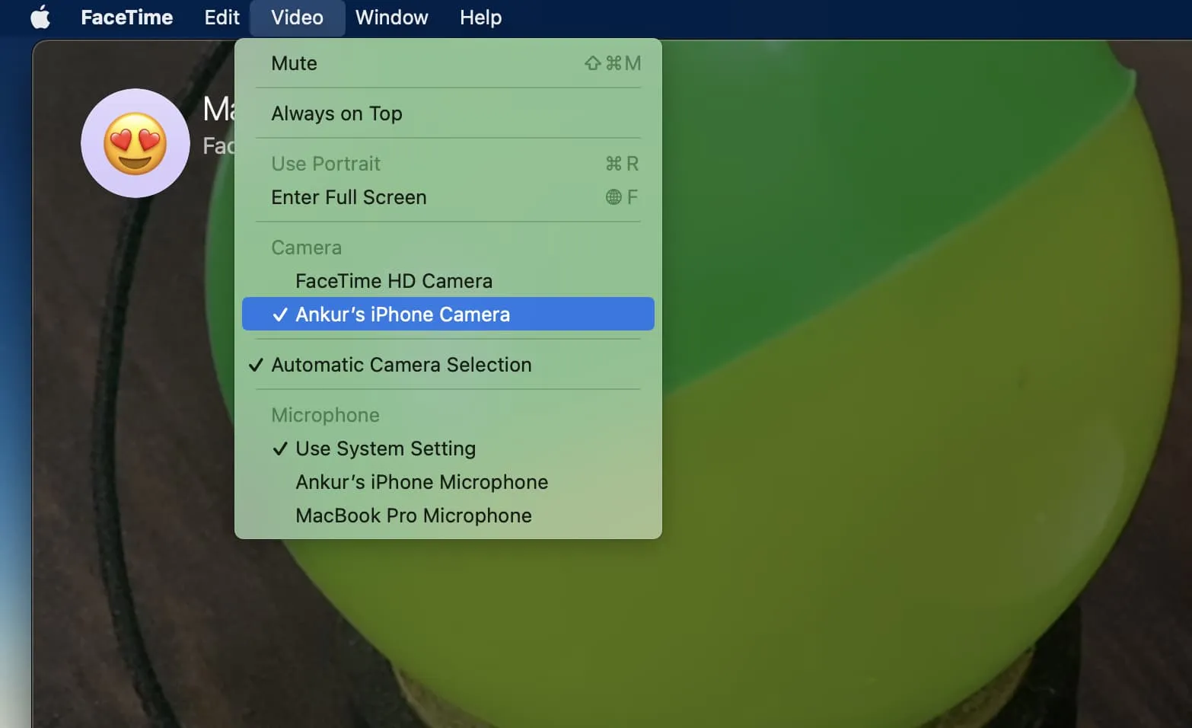Select Use Portrait option
The image size is (1192, 728).
click(448, 164)
